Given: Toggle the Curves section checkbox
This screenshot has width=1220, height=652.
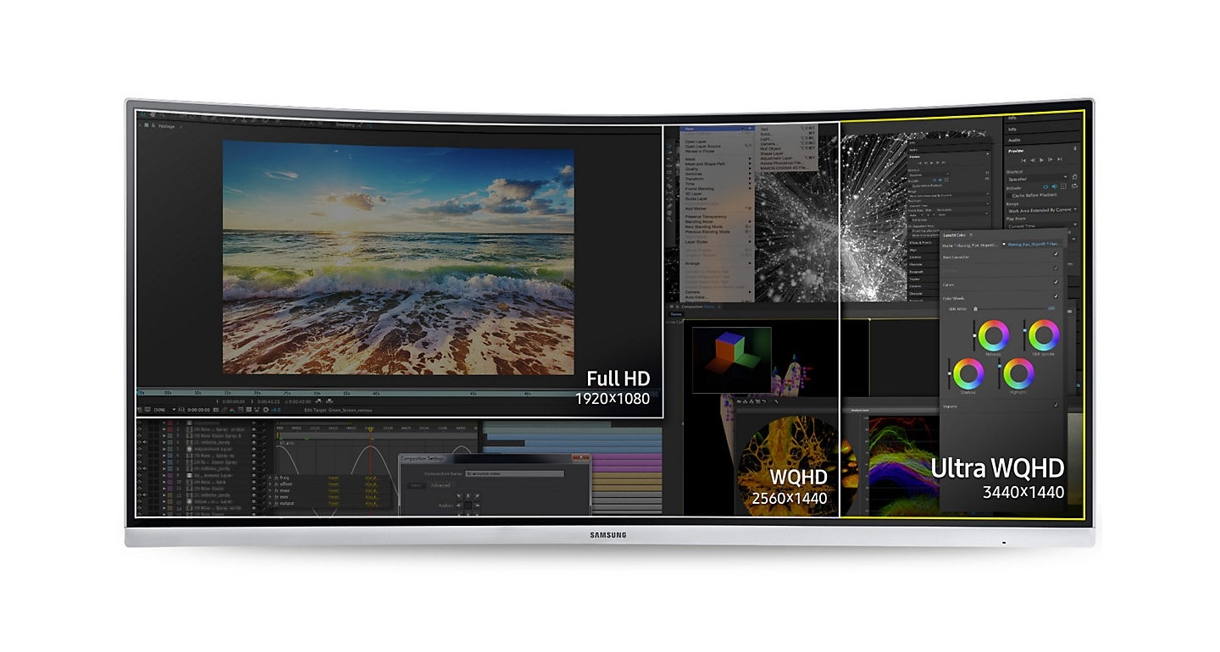Looking at the screenshot, I should [x=1056, y=283].
